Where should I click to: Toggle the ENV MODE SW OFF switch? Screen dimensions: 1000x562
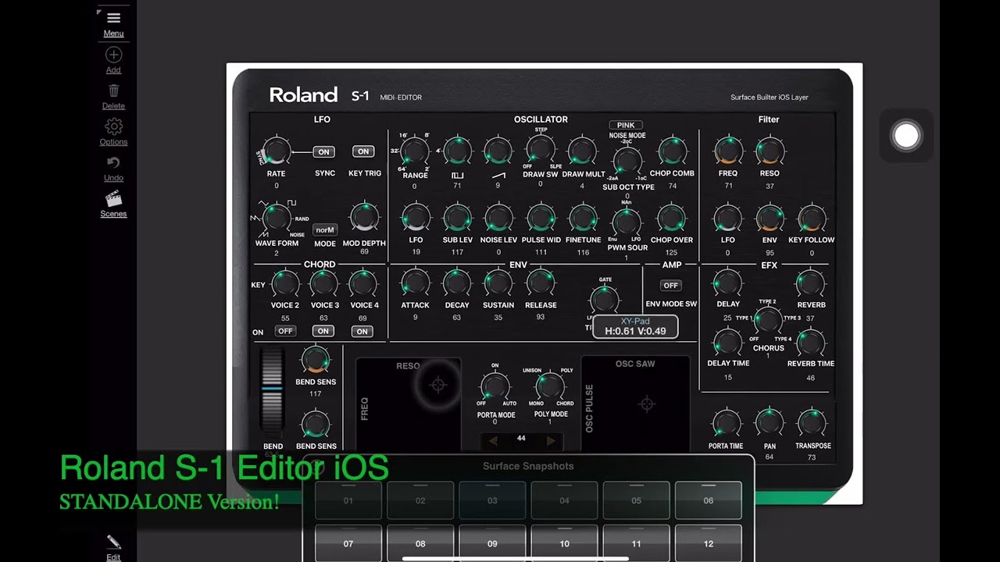[x=671, y=285]
